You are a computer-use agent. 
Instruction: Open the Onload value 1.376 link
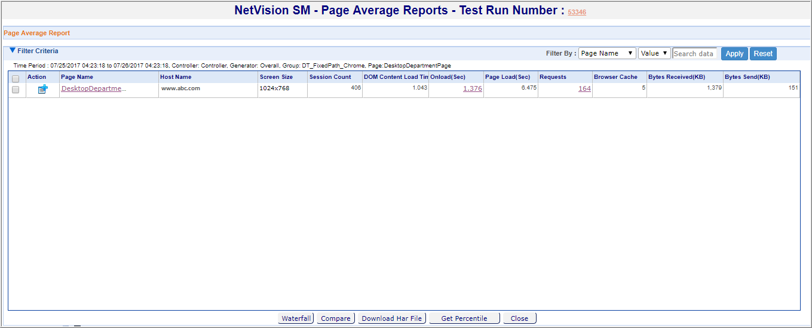click(x=472, y=88)
